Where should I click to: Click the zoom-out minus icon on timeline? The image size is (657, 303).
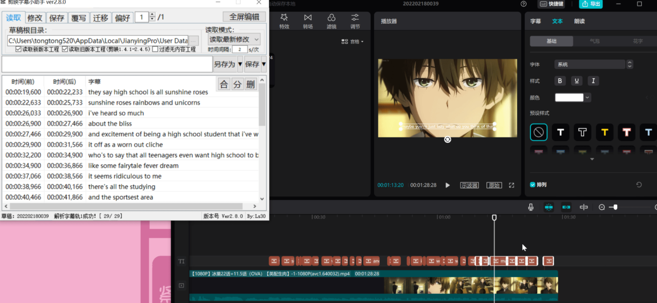(x=602, y=207)
